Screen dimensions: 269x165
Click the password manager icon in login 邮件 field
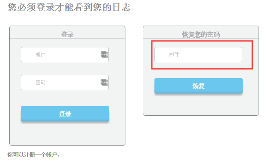(x=104, y=54)
